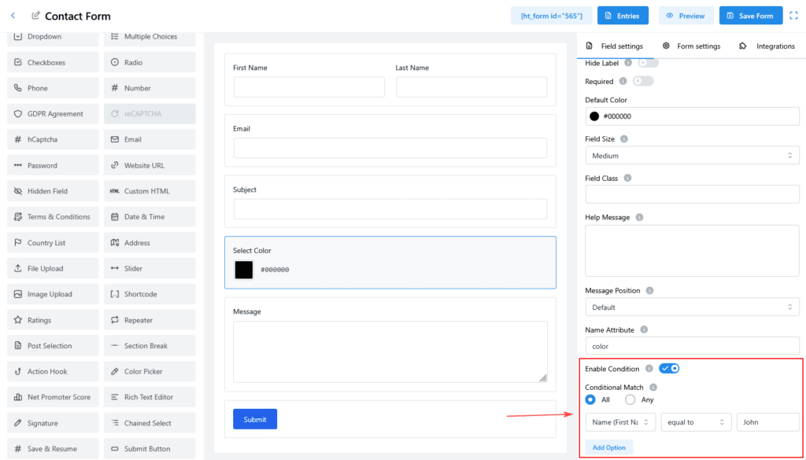Open the Message Position dropdown
806x460 pixels.
click(x=692, y=307)
